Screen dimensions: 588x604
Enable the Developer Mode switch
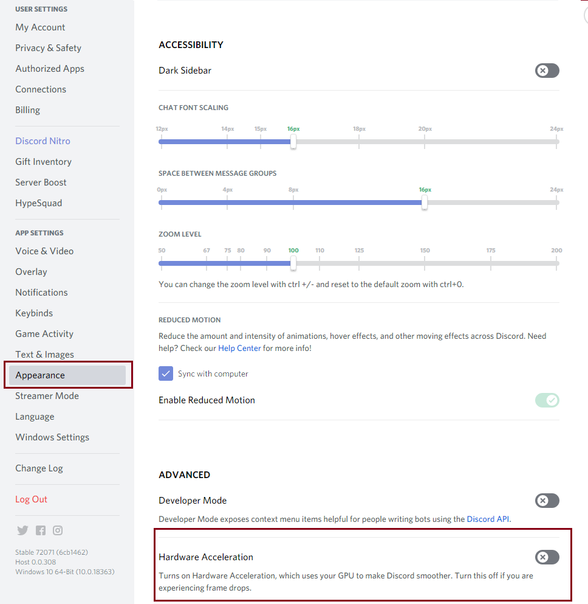tap(547, 501)
